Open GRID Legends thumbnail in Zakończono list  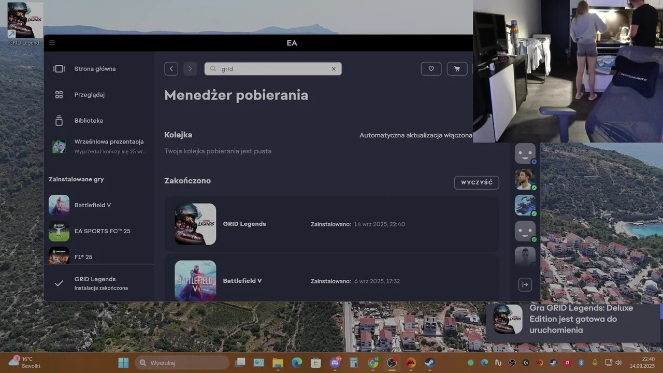pos(195,224)
